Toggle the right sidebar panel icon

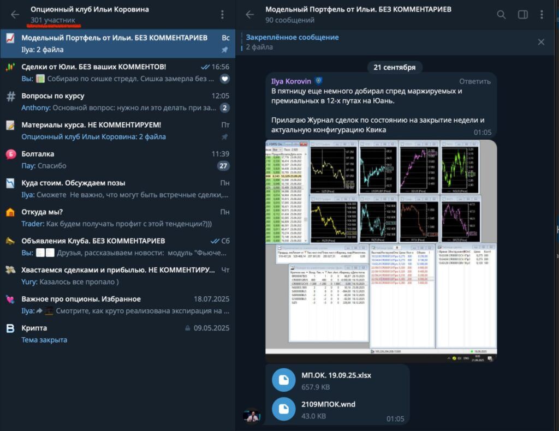522,15
